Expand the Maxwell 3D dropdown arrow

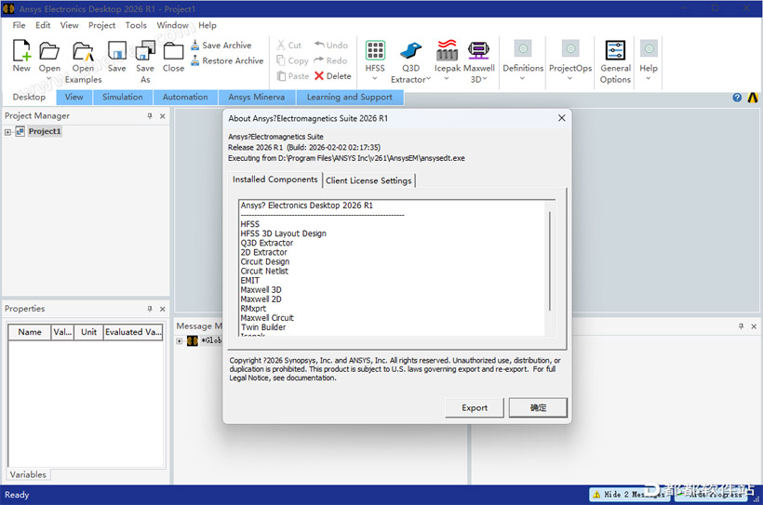[485, 79]
